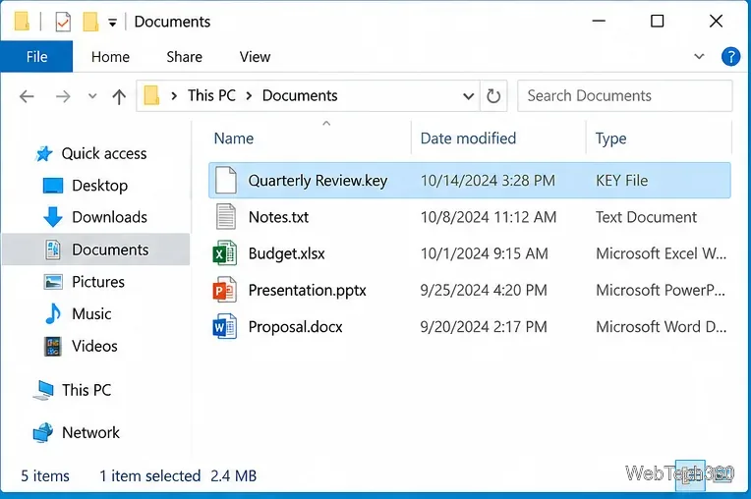Click the Quick access star icon

pos(44,153)
